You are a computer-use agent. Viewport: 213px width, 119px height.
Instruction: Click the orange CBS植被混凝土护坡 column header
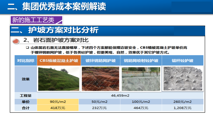click(59, 61)
